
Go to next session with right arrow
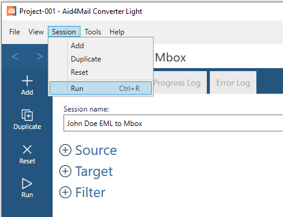click(x=40, y=57)
